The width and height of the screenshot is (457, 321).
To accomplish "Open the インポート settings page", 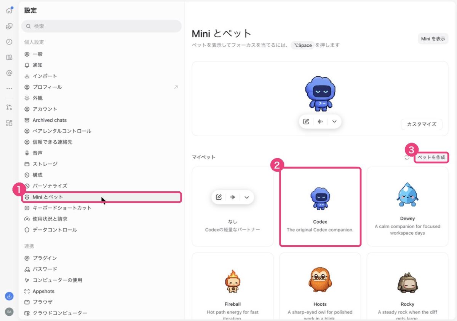I will pos(101,76).
